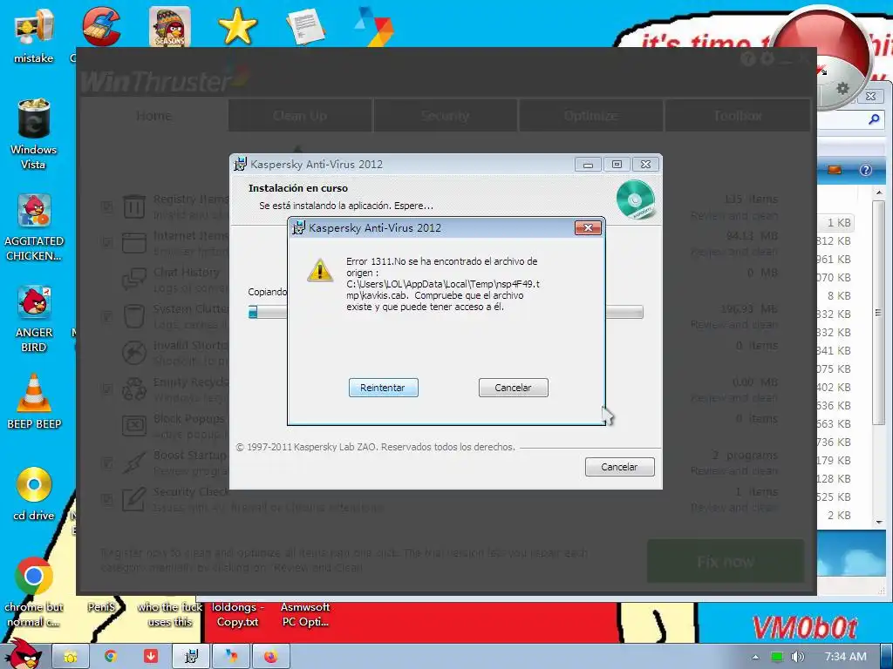Open the CCleaner desktop icon
The height and width of the screenshot is (669, 893).
pyautogui.click(x=101, y=27)
